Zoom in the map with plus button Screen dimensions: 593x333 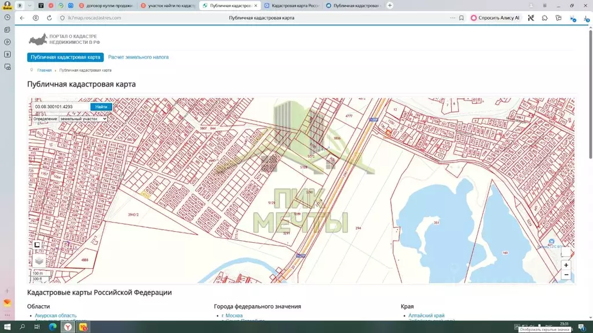click(566, 265)
